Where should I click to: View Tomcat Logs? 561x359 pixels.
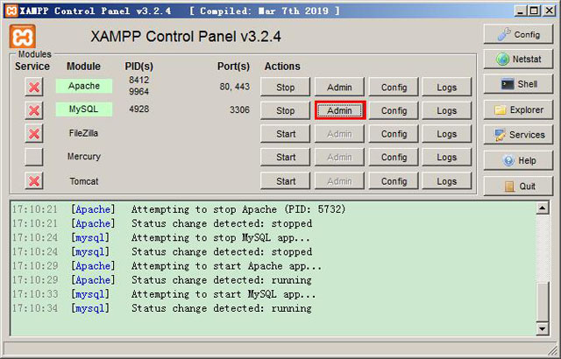click(446, 181)
